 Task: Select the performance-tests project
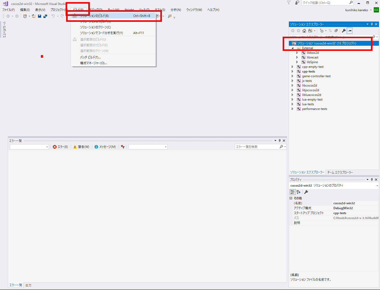pos(314,109)
